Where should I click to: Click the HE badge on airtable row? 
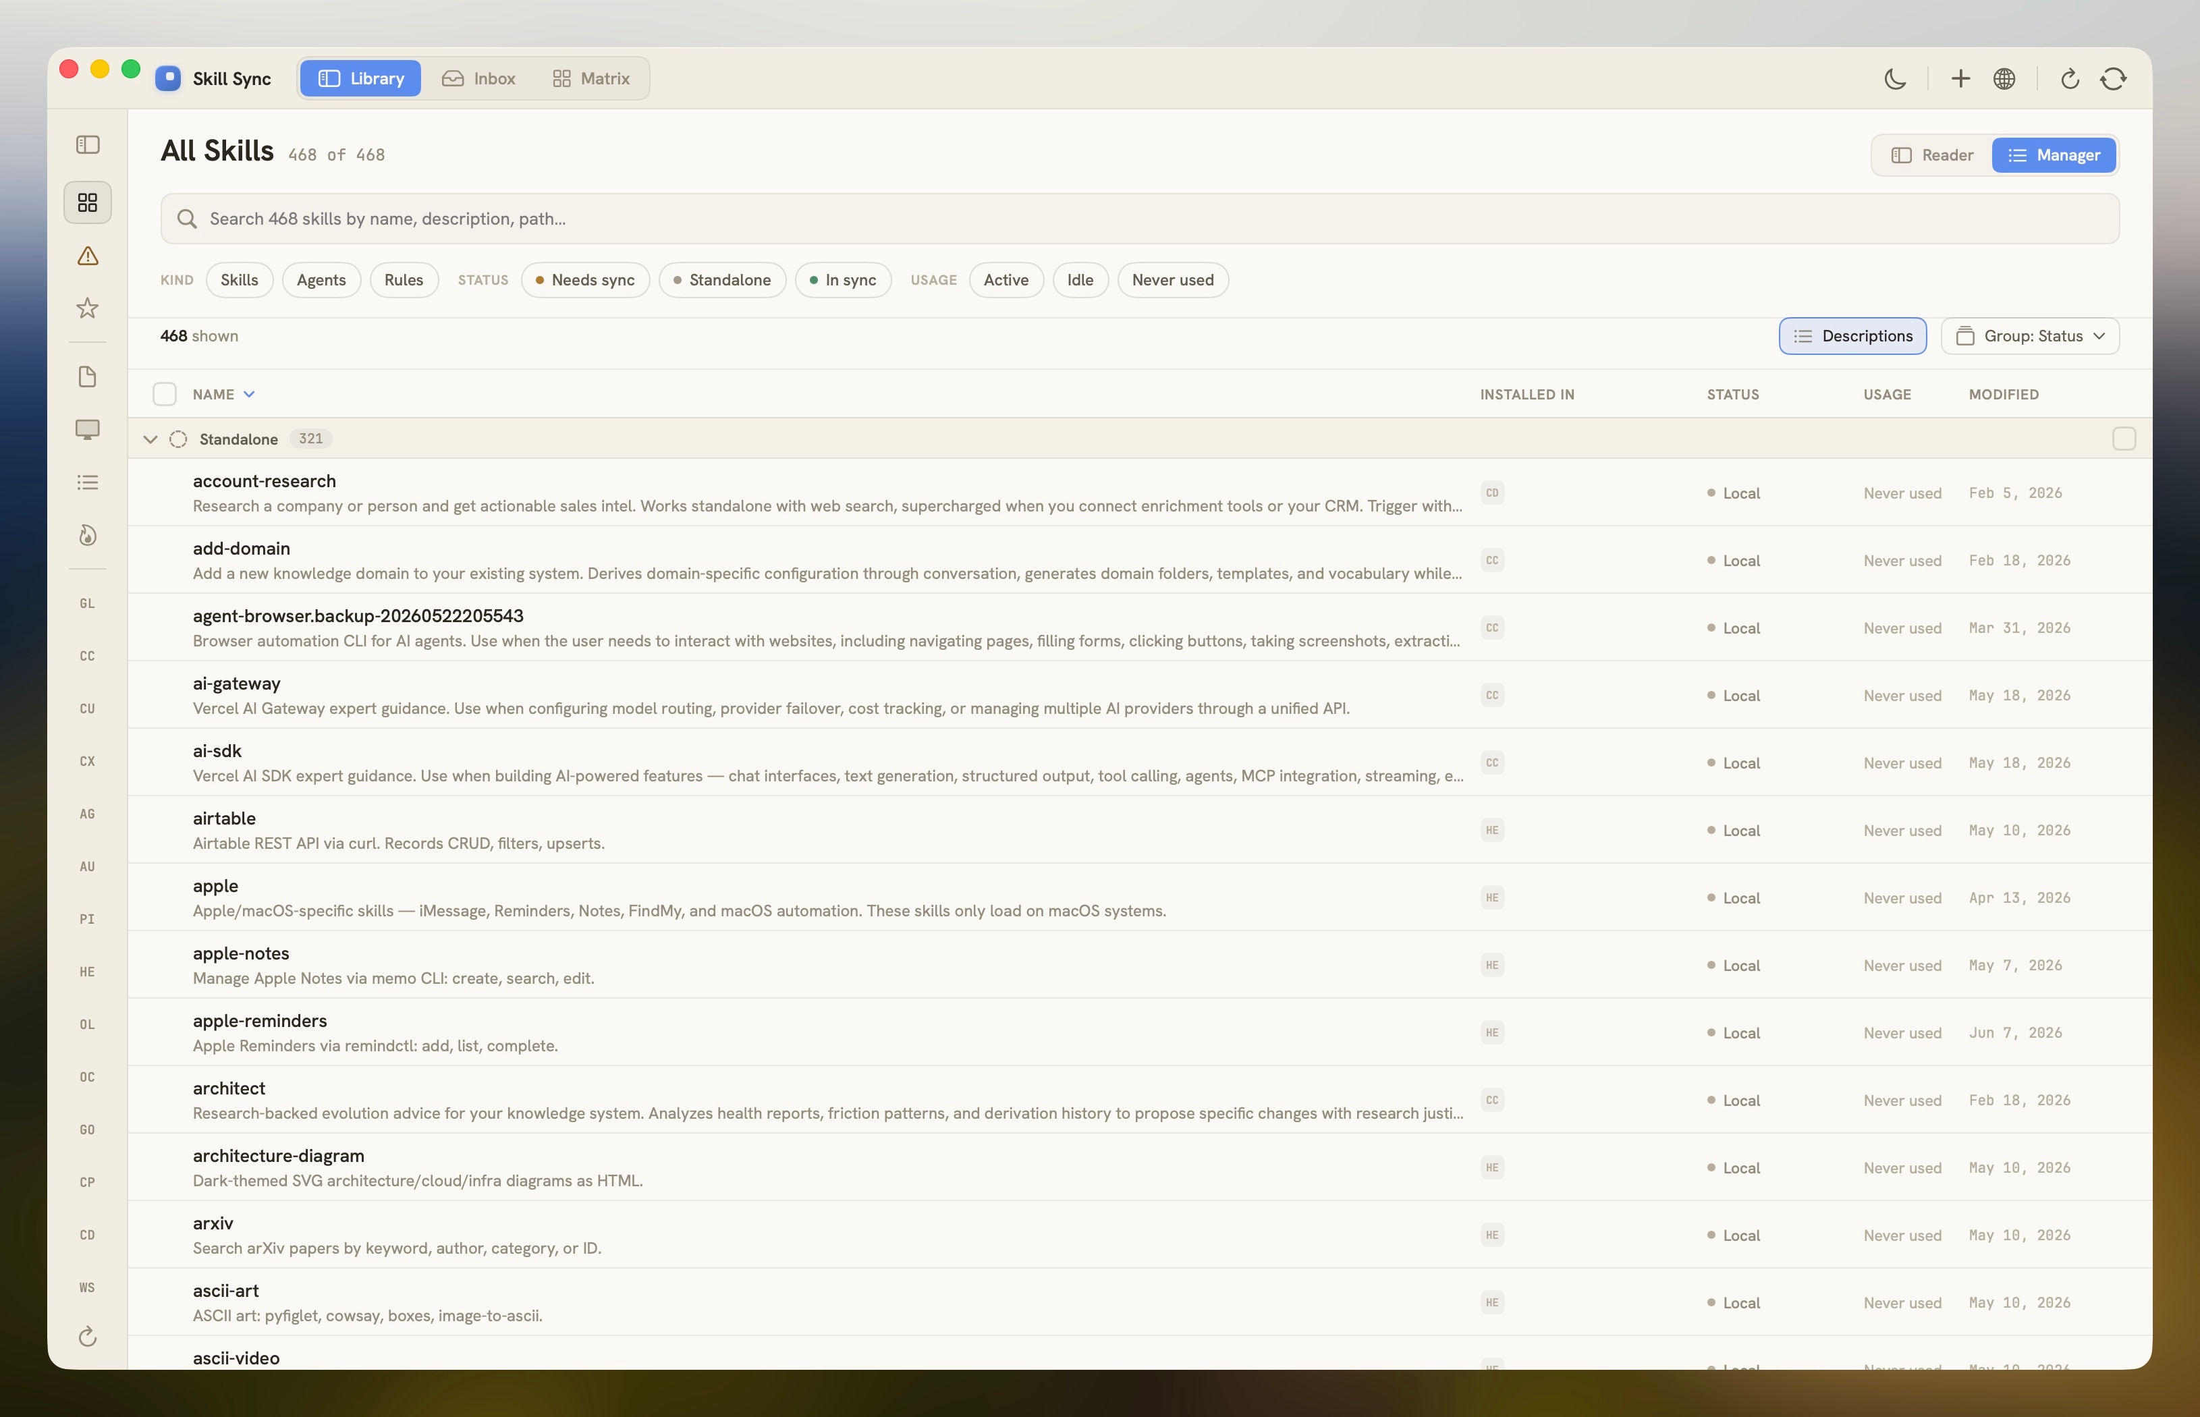click(x=1491, y=830)
